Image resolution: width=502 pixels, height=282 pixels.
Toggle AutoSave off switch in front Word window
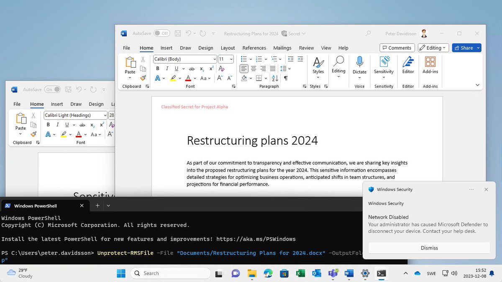(162, 33)
